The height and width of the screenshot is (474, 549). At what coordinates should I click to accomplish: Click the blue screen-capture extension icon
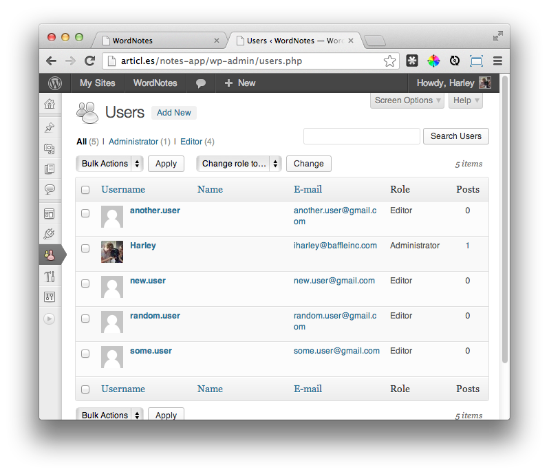(476, 61)
